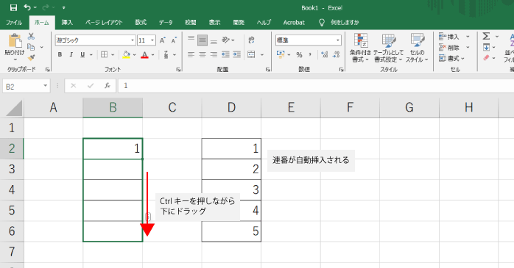Expand the Name Box dropdown arrow

[45, 86]
